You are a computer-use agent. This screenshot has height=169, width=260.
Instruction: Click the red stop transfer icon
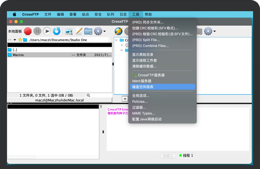(28, 31)
